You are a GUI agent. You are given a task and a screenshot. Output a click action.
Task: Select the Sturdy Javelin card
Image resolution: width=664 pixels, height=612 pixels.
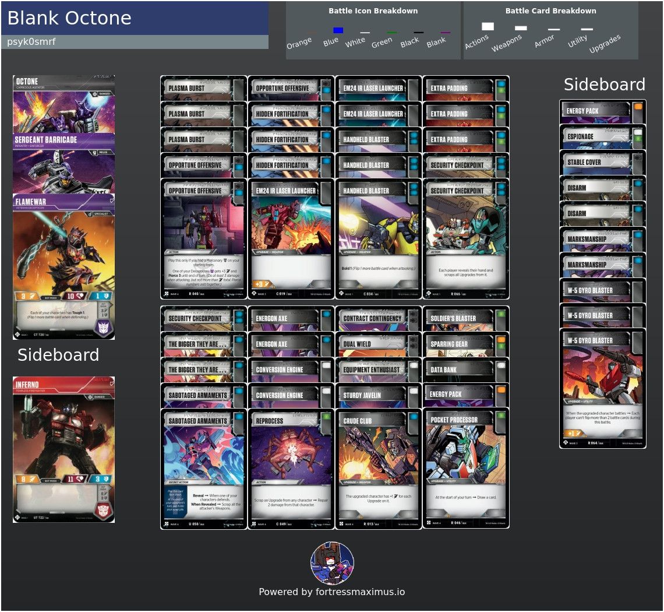pos(379,396)
